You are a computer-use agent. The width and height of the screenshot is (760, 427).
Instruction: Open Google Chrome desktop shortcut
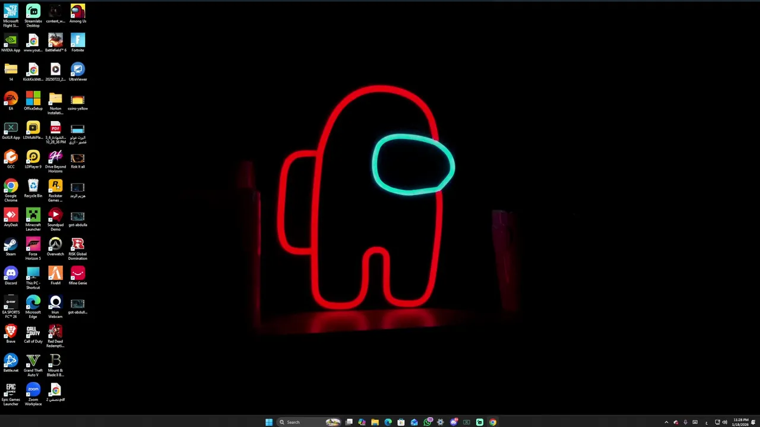11,190
